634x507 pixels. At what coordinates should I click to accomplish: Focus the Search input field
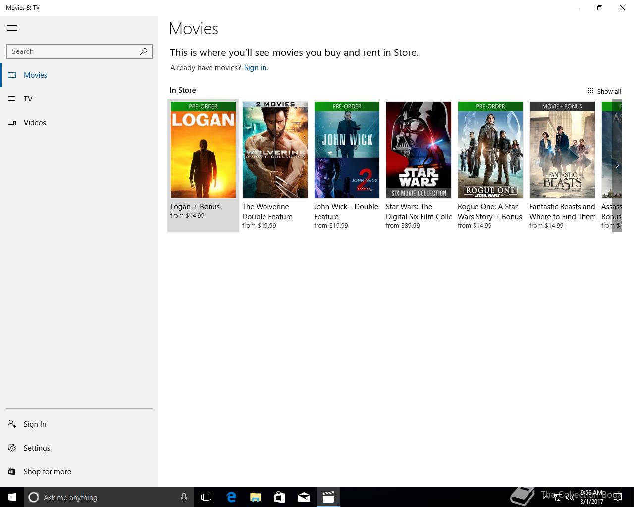[79, 51]
